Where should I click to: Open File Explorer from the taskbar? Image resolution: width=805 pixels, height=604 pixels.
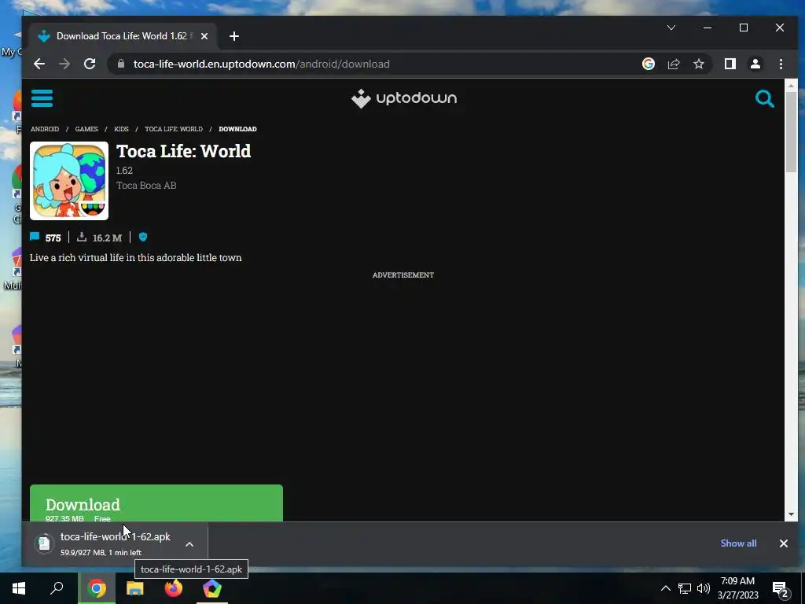[135, 588]
